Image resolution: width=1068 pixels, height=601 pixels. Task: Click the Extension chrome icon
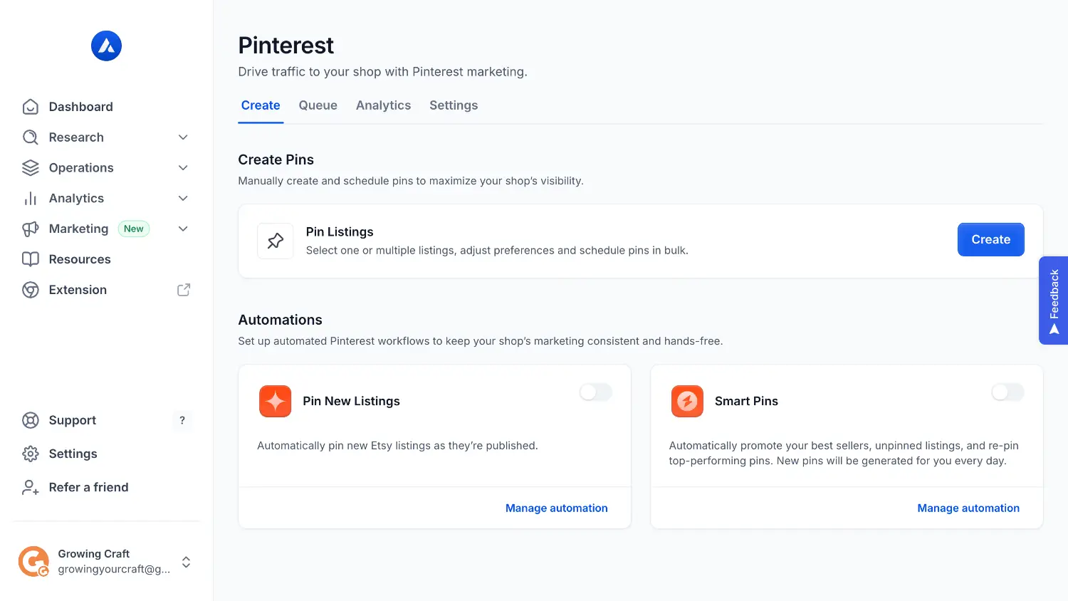pyautogui.click(x=30, y=290)
